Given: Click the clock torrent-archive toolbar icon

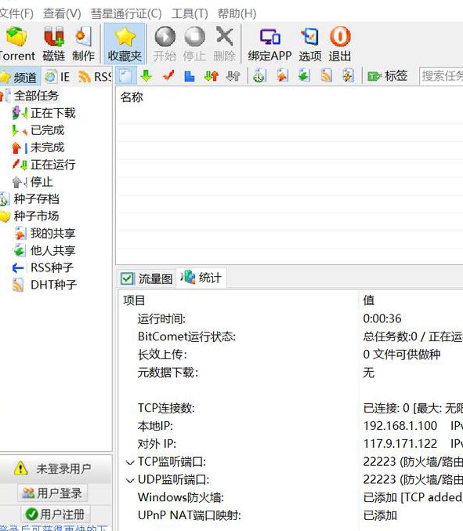Looking at the screenshot, I should point(259,76).
